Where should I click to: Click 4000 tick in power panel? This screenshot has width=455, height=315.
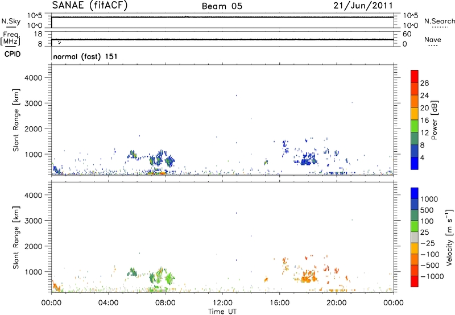(x=34, y=78)
